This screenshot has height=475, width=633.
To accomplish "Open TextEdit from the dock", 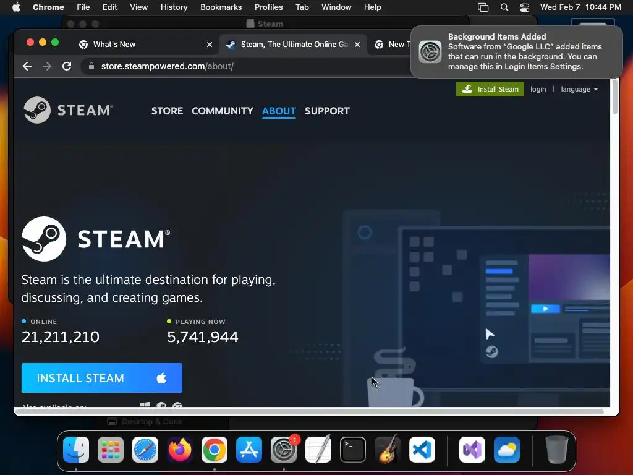I will coord(318,450).
